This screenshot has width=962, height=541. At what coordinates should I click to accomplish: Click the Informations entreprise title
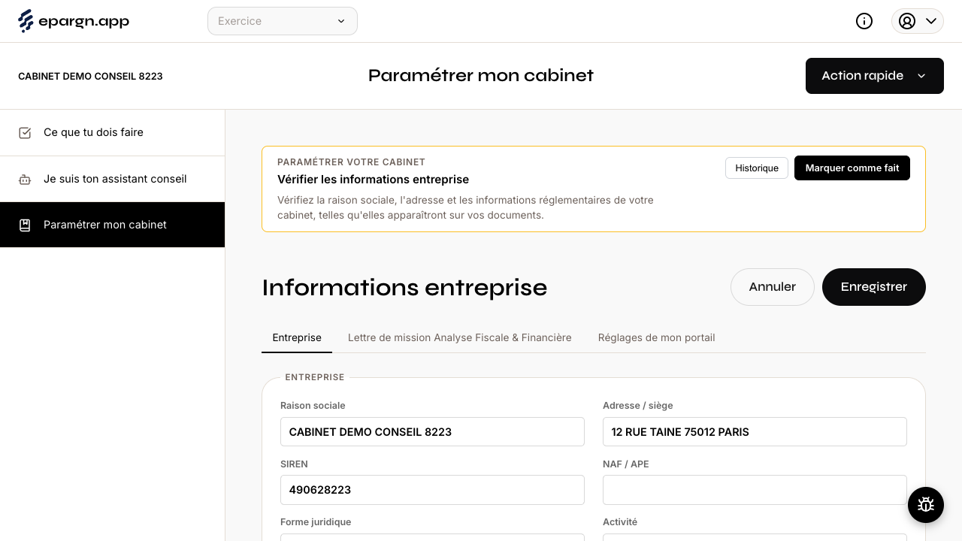pos(404,288)
